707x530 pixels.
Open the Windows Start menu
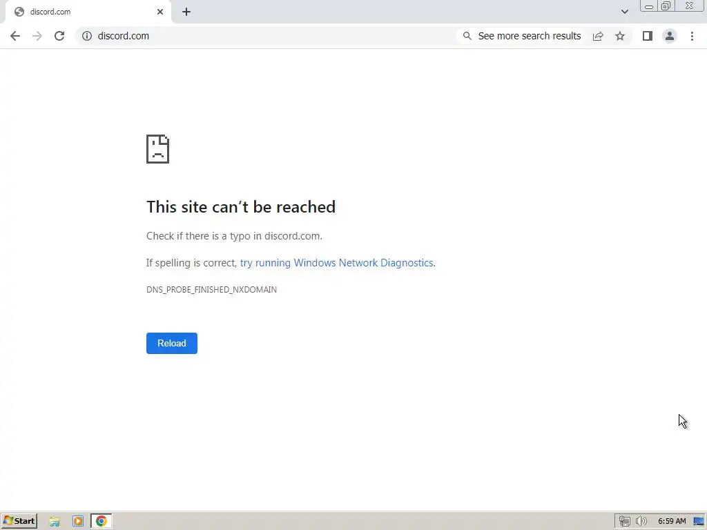tap(19, 521)
